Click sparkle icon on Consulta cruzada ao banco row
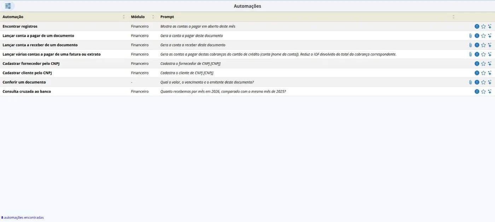495x222 pixels. point(490,91)
